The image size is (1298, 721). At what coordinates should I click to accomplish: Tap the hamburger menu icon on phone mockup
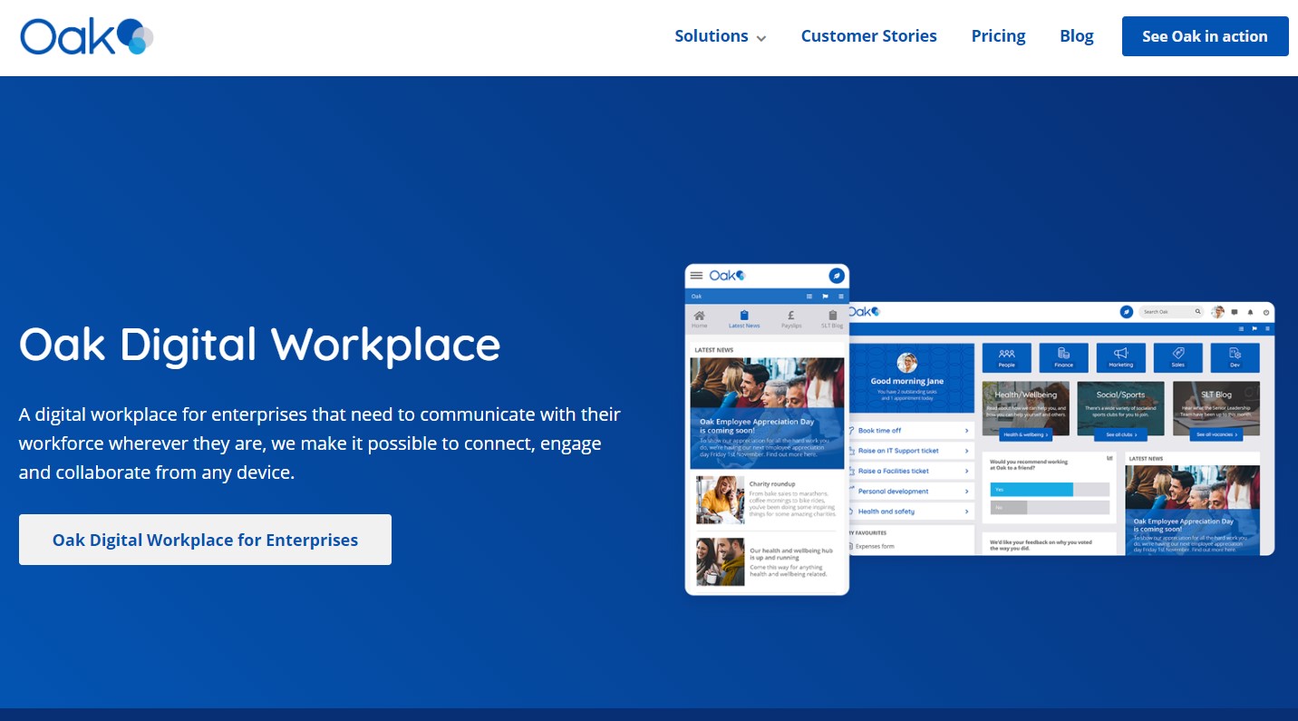tap(696, 276)
